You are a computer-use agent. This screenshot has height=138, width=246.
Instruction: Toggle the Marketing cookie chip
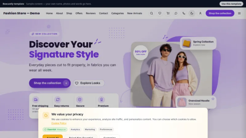pos(90,129)
